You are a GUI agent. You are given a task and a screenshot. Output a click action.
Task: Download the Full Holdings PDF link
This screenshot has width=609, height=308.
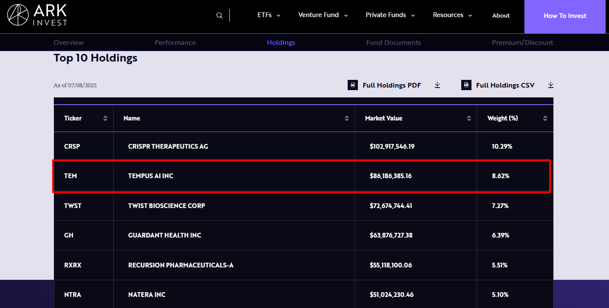click(392, 85)
